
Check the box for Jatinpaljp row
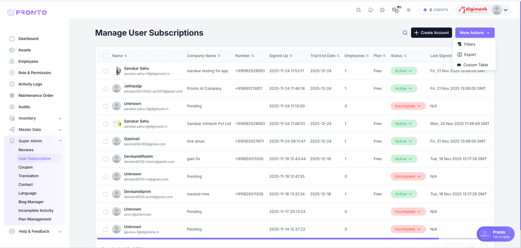point(106,88)
